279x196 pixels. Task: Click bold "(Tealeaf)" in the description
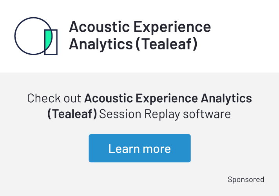tap(72, 114)
